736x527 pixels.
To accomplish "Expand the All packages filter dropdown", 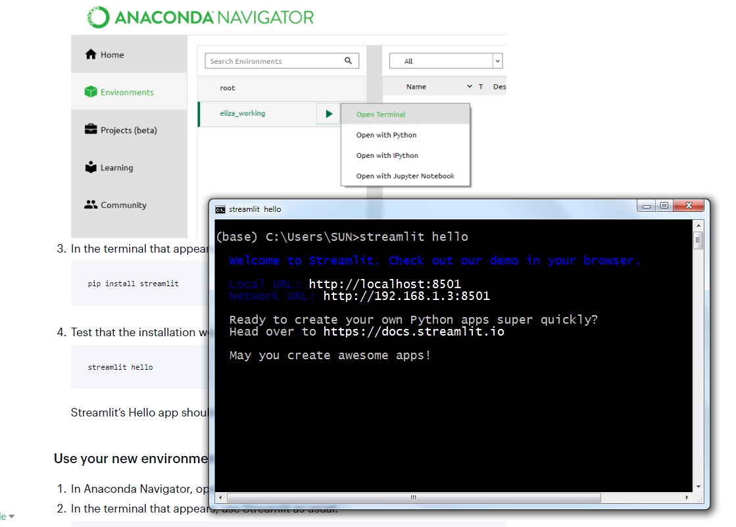I will point(497,61).
